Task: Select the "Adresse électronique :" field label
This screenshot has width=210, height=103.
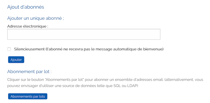Action: [x=28, y=26]
